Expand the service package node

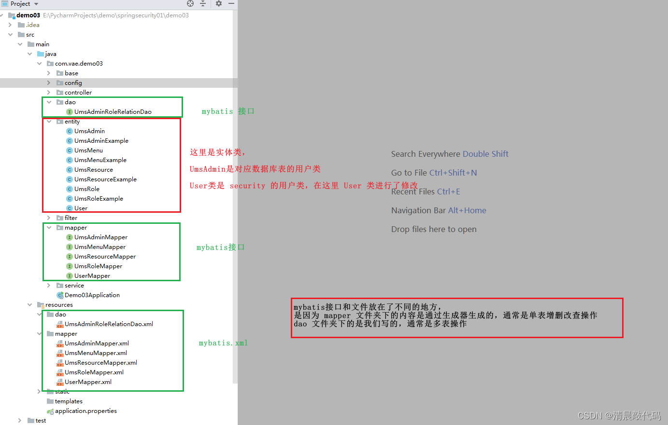pos(48,285)
